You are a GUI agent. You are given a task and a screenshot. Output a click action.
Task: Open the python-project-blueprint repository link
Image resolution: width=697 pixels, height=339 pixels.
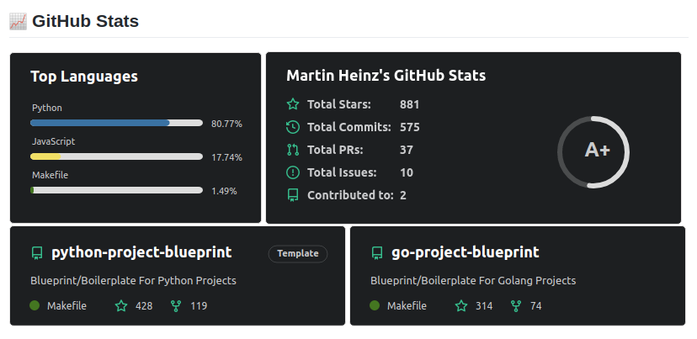click(x=141, y=252)
